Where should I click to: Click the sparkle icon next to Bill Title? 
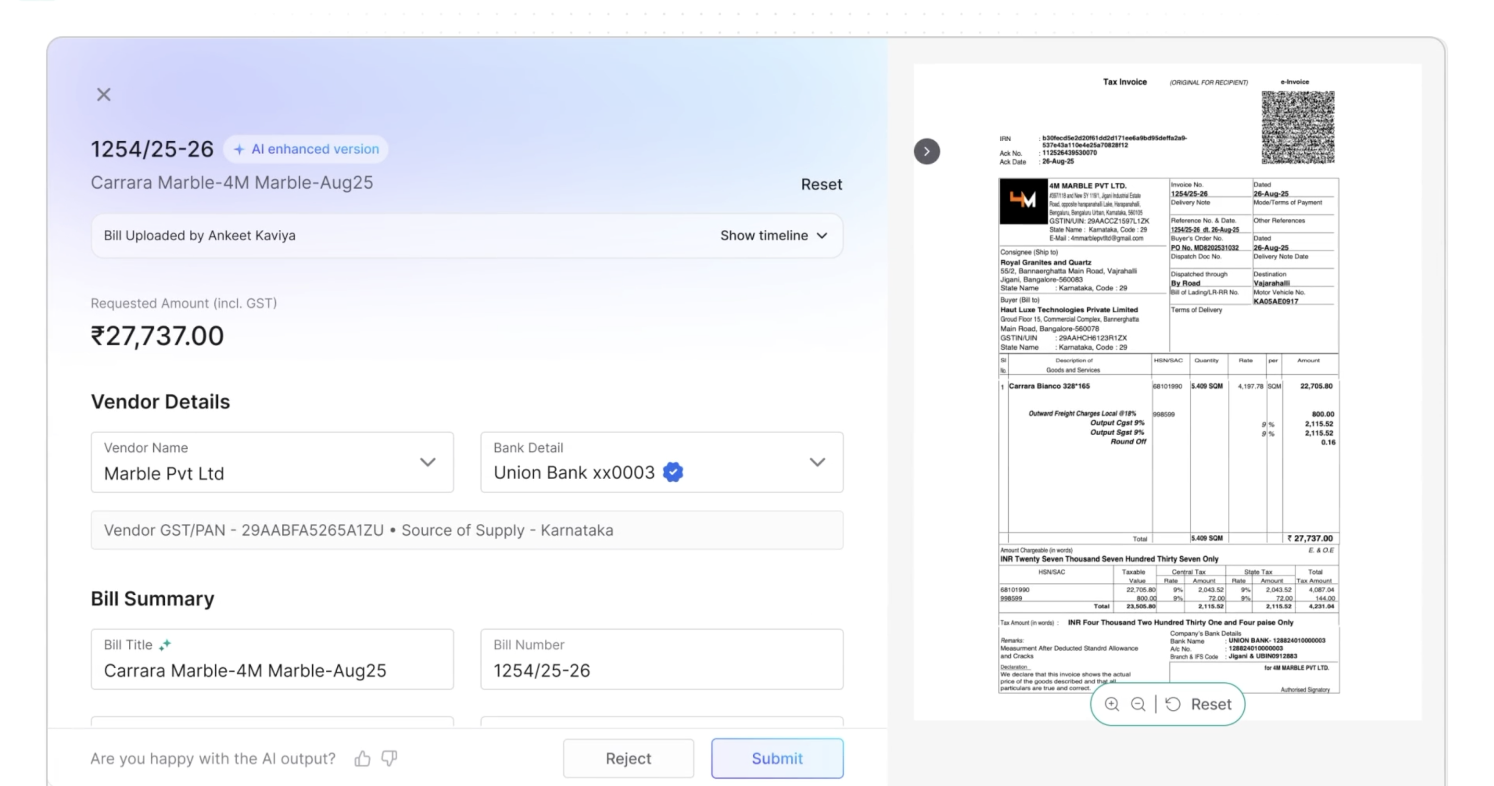pyautogui.click(x=165, y=644)
